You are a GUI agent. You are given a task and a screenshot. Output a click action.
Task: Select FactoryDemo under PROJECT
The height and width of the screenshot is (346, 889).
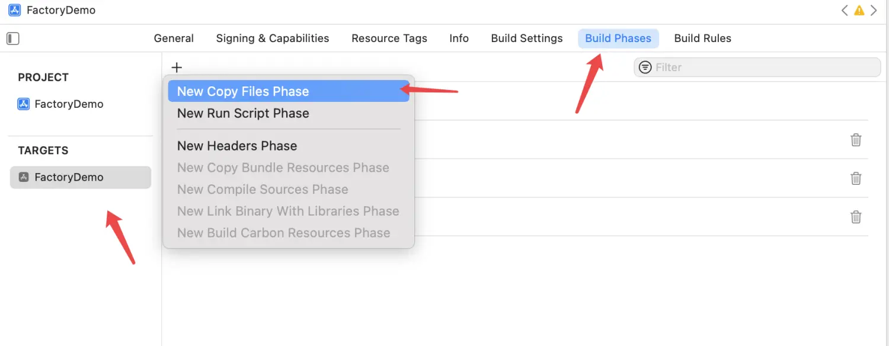click(69, 104)
